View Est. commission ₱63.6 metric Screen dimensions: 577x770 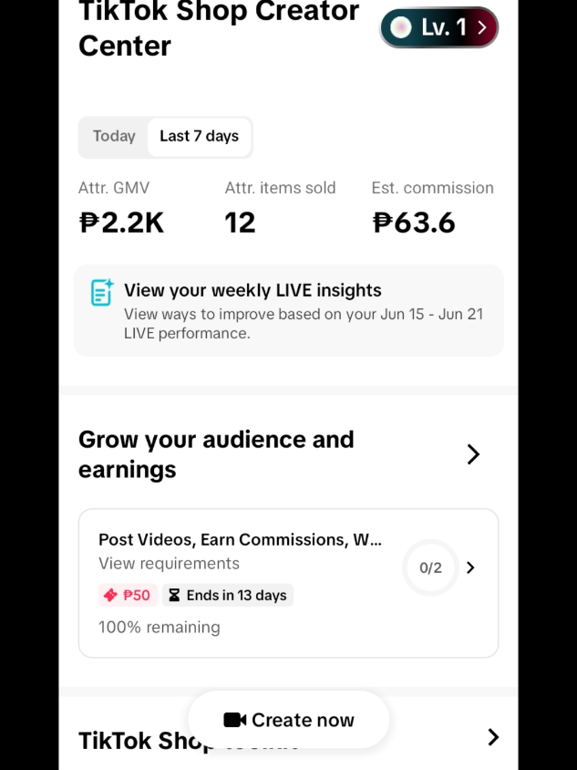coord(432,208)
